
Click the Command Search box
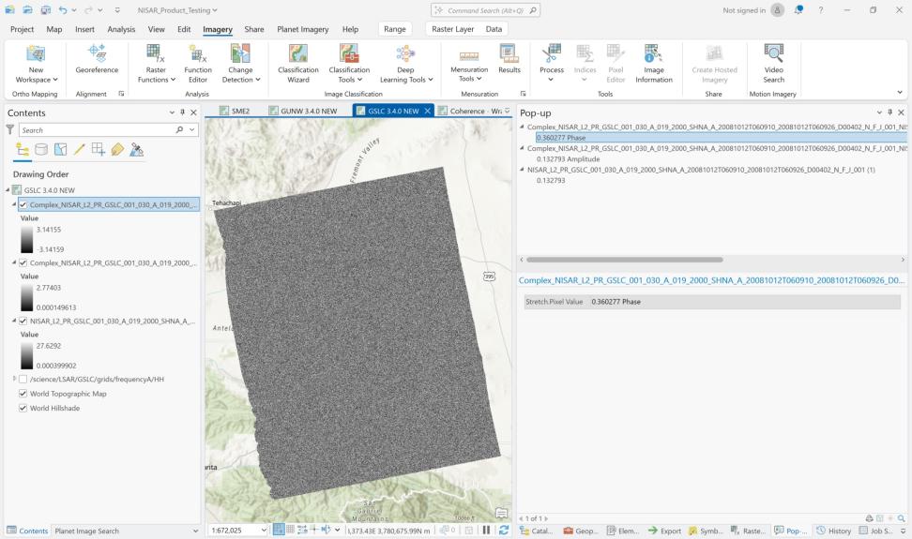click(x=485, y=10)
